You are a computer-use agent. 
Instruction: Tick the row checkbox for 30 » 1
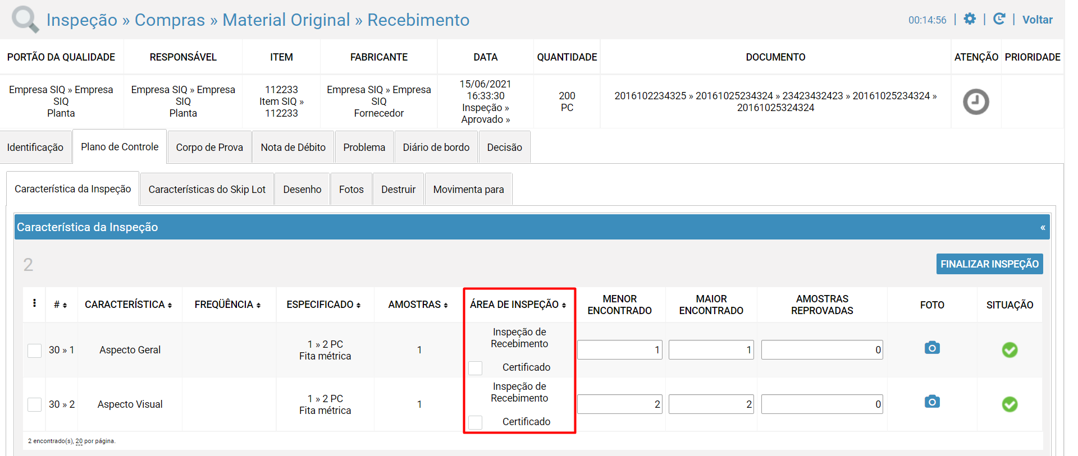[x=35, y=351]
